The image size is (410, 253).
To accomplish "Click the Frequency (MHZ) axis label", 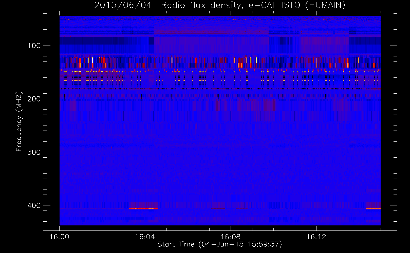I will [19, 121].
